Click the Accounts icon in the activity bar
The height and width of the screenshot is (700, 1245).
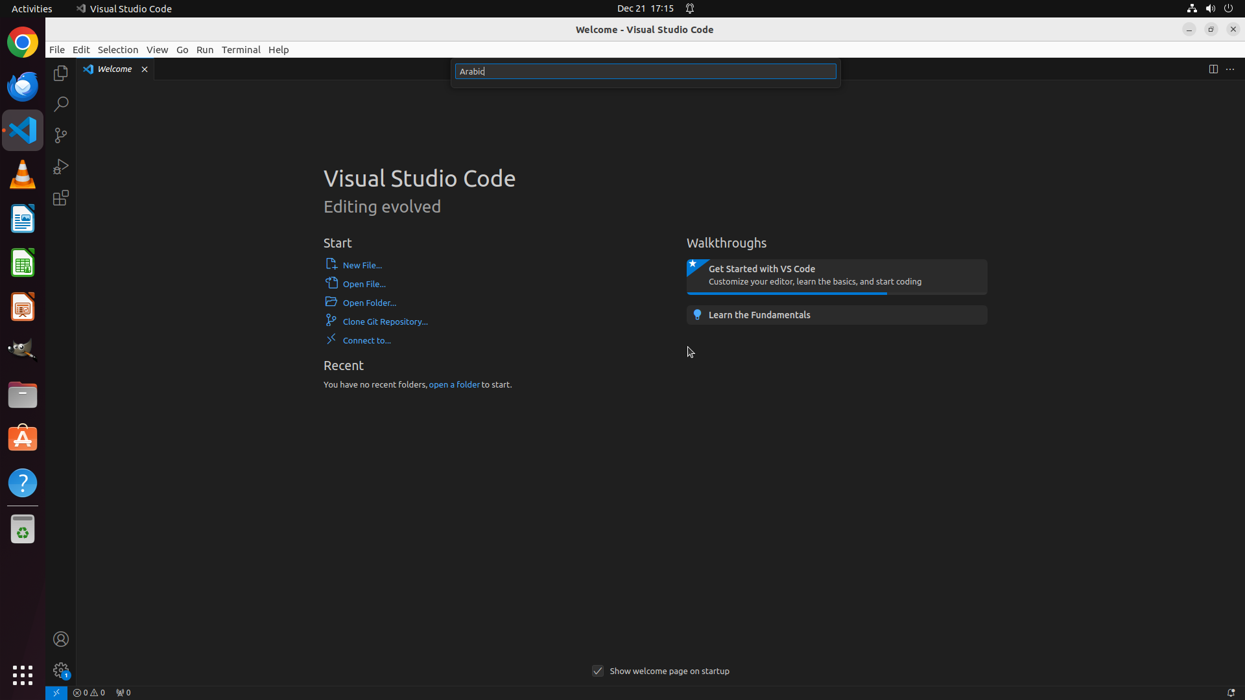(61, 639)
